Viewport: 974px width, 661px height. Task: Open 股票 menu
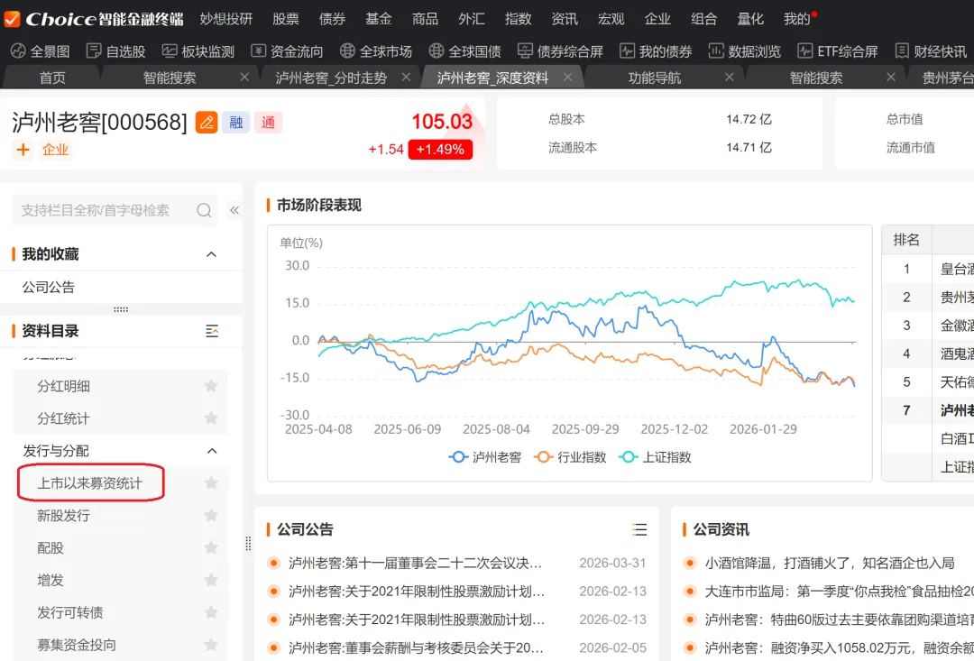click(x=286, y=19)
